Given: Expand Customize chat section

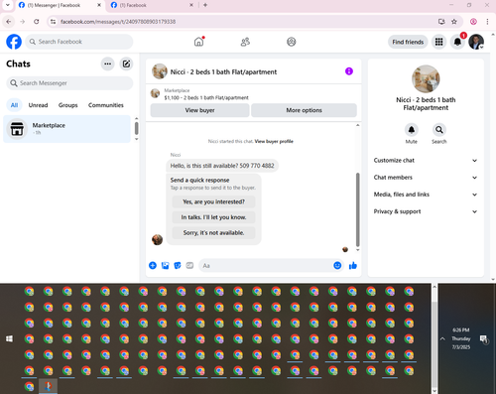Looking at the screenshot, I should [x=426, y=160].
